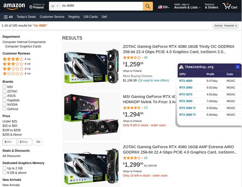The image size is (242, 187).
Task: Close the theminerbay.org popup
Action: coord(238,67)
